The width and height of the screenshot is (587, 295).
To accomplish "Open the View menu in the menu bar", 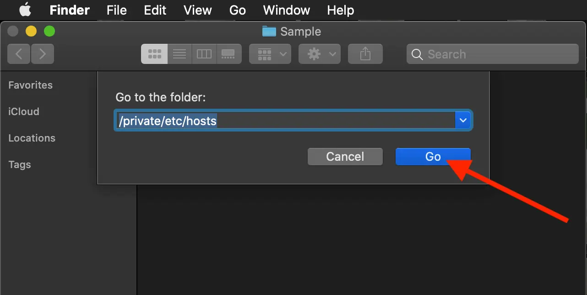I will pos(197,10).
